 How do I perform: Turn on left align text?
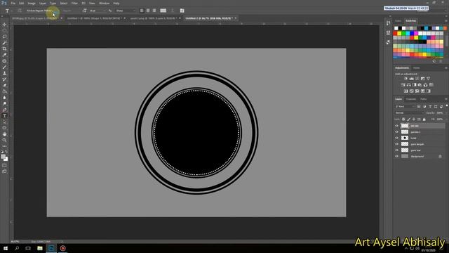click(142, 11)
